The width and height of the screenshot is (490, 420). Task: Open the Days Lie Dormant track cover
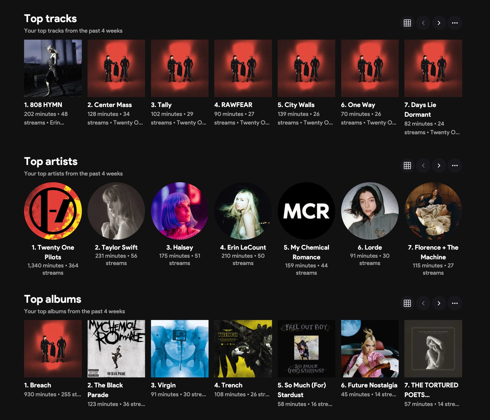pyautogui.click(x=433, y=68)
